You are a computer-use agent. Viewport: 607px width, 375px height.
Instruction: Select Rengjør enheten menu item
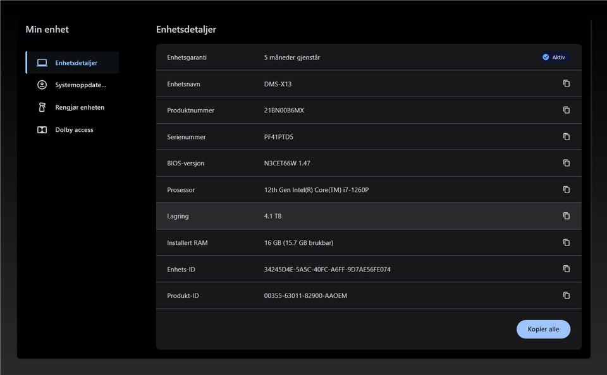click(72, 107)
